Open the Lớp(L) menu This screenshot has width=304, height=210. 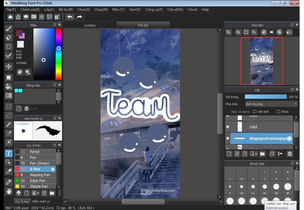[x=49, y=9]
